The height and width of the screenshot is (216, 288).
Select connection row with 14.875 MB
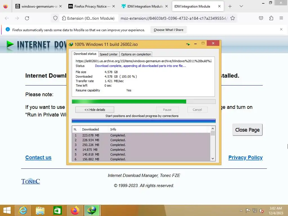pos(141,150)
